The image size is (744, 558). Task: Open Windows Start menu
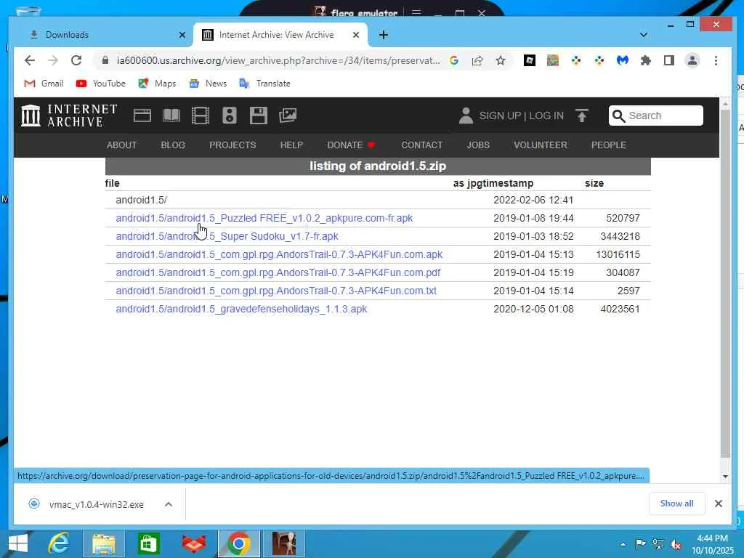[x=17, y=543]
